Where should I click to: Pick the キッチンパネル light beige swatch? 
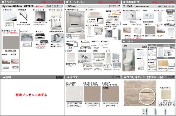point(56,13)
